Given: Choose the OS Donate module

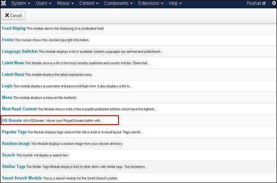Looking at the screenshot, I should tap(12, 120).
